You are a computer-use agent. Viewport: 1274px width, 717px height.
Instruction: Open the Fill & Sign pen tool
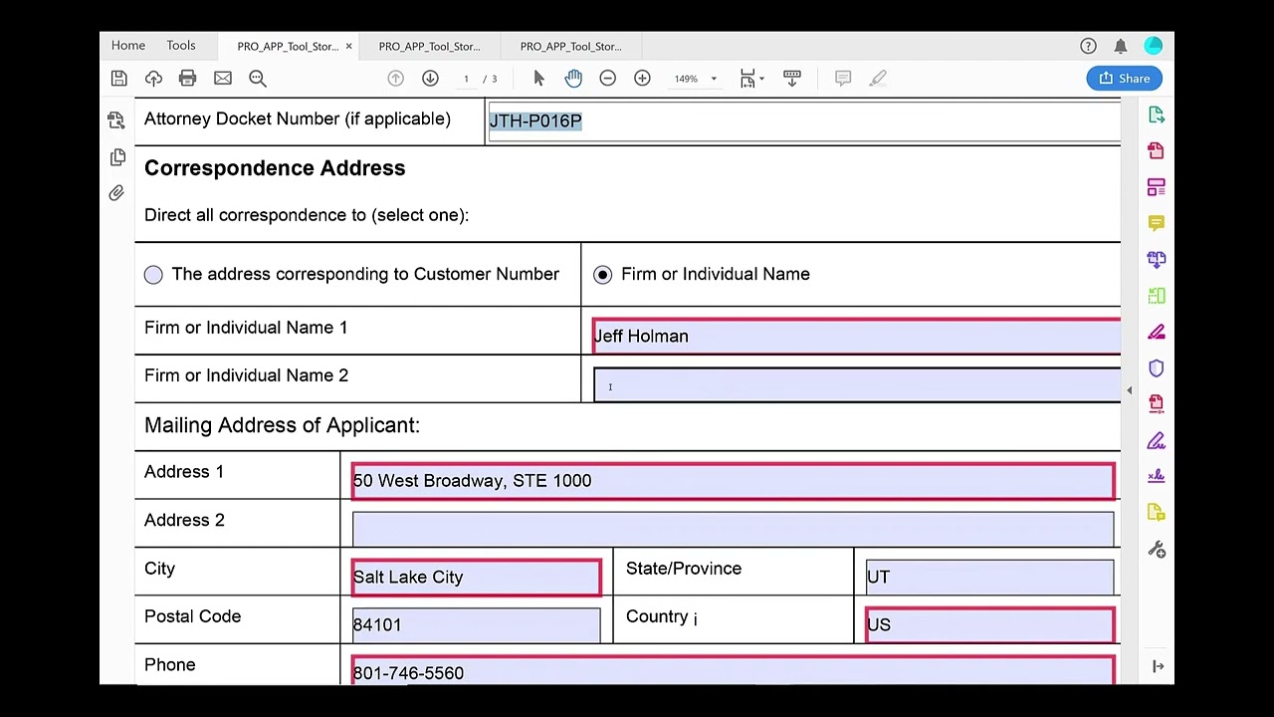(1157, 440)
